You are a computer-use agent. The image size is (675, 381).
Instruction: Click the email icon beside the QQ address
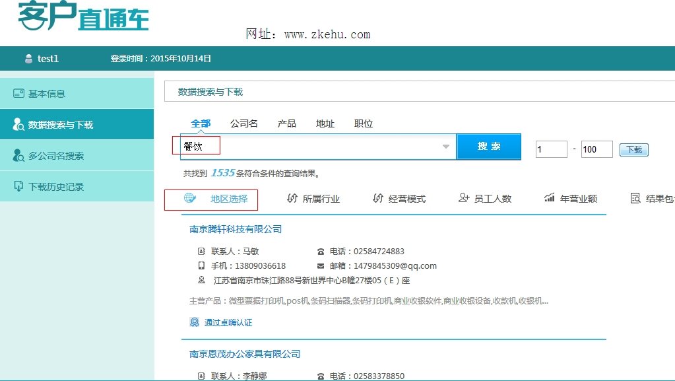(x=321, y=267)
